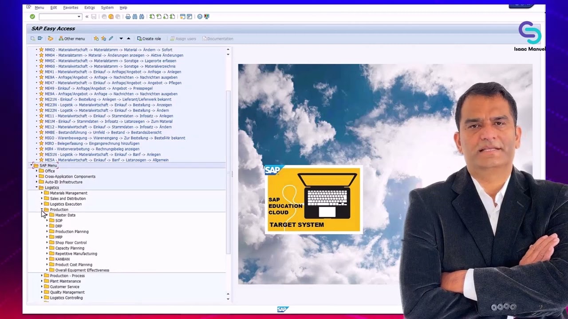568x319 pixels.
Task: Open the command field dropdown arrow
Action: click(x=79, y=17)
